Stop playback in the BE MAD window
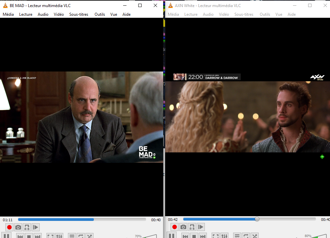The height and width of the screenshot is (238, 330). pyautogui.click(x=29, y=236)
